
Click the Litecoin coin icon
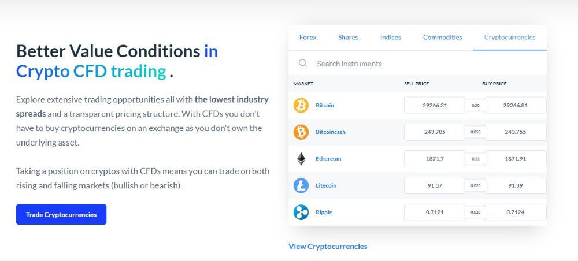click(301, 185)
